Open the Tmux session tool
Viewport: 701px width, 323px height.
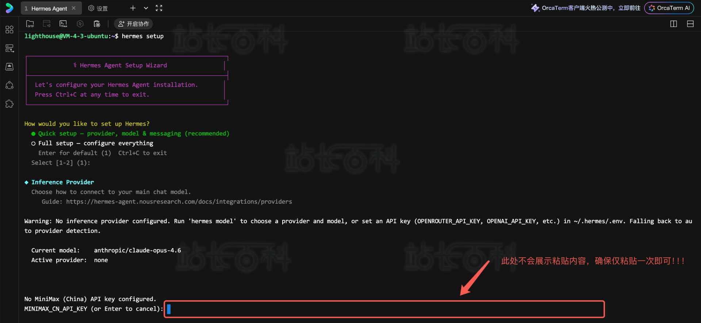63,24
